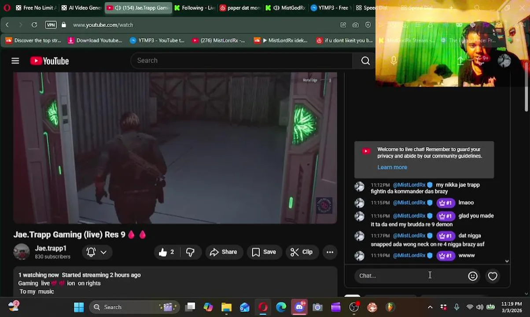Viewport: 530px width, 317px height.
Task: Open Discover the top str... bookmark
Action: [33, 41]
